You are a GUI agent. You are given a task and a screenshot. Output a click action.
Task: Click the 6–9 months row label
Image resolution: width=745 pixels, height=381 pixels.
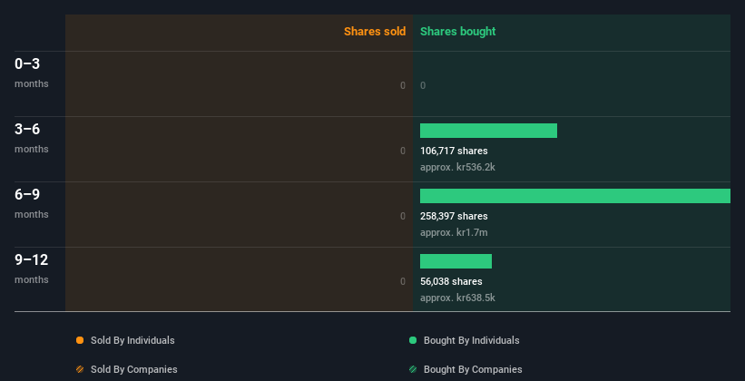tap(32, 203)
